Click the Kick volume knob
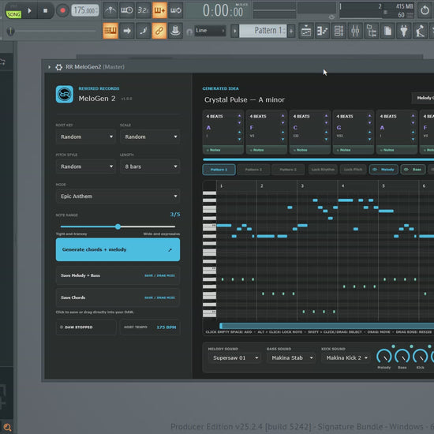This screenshot has height=434, width=434. point(420,357)
